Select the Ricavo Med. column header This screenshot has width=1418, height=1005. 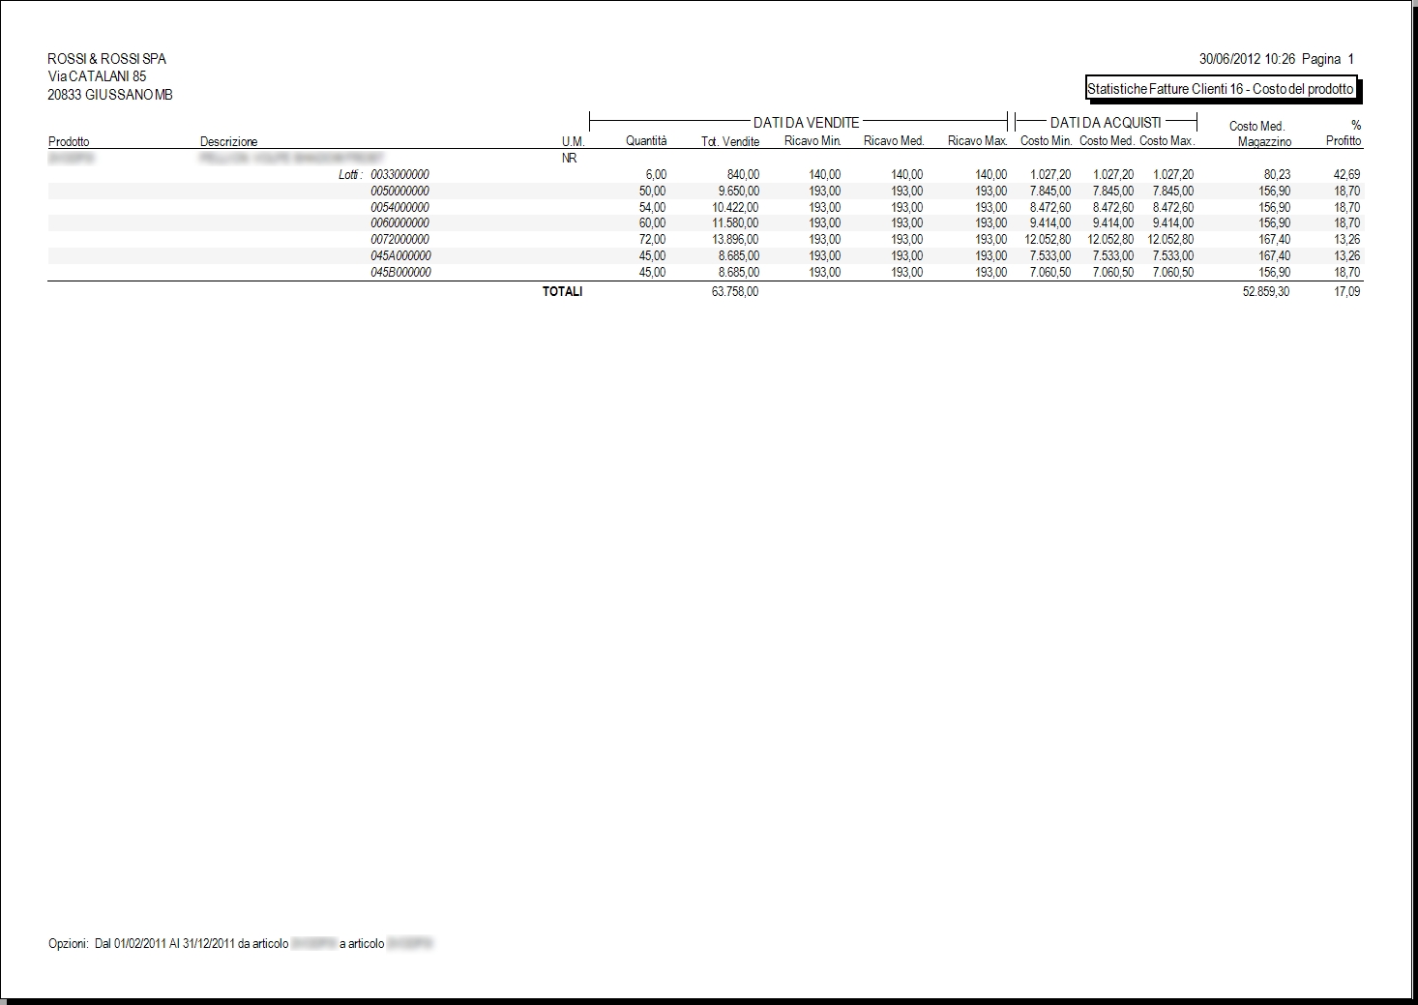point(895,141)
